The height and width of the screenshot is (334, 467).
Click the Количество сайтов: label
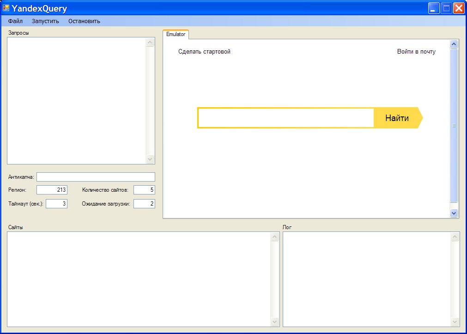[x=105, y=190]
